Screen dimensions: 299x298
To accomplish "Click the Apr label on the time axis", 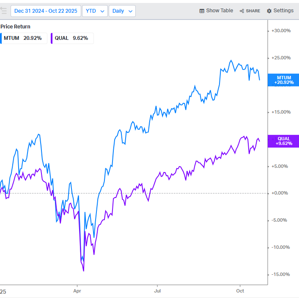I will (77, 291).
